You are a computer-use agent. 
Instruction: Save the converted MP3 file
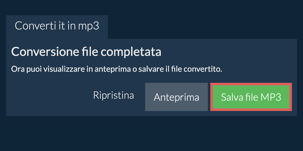(x=251, y=97)
